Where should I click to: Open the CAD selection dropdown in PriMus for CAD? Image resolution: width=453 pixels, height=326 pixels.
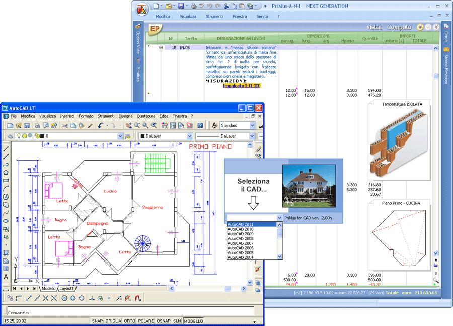[279, 218]
